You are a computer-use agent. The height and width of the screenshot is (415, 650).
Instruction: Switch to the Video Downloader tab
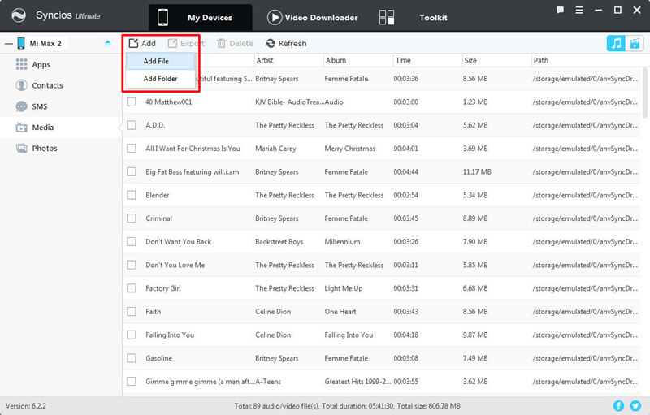point(313,17)
